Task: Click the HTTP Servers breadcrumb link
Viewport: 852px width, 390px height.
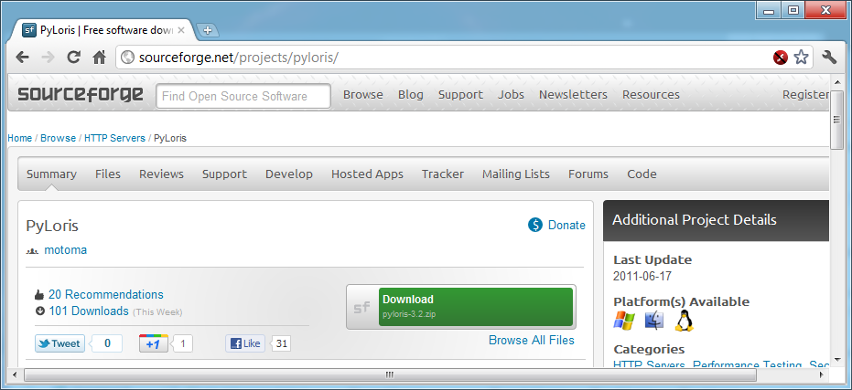Action: (x=114, y=138)
